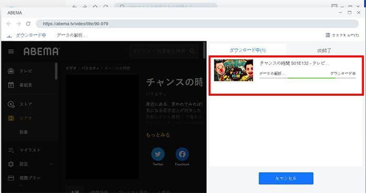This screenshot has height=193, width=366.
Task: Click the ストア sidebar label
Action: (x=26, y=104)
